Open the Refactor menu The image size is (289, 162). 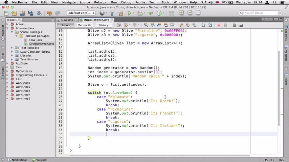point(101,2)
